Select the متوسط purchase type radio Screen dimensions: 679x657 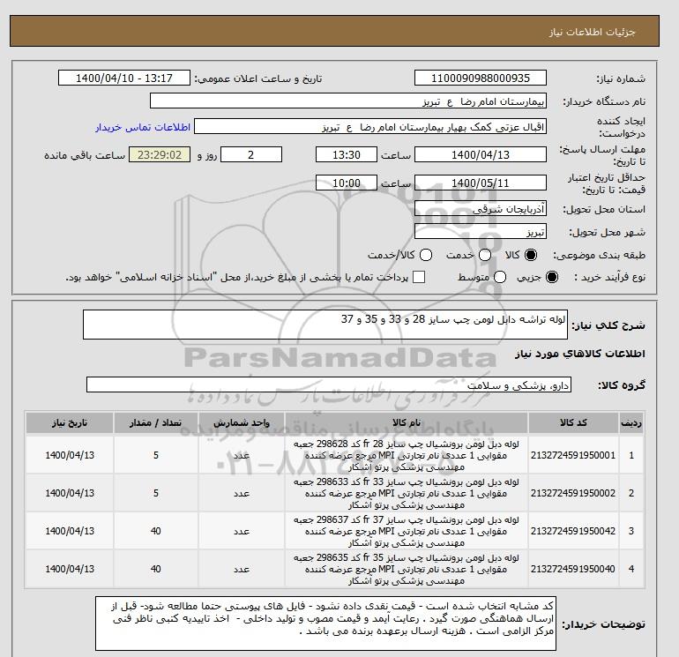500,277
